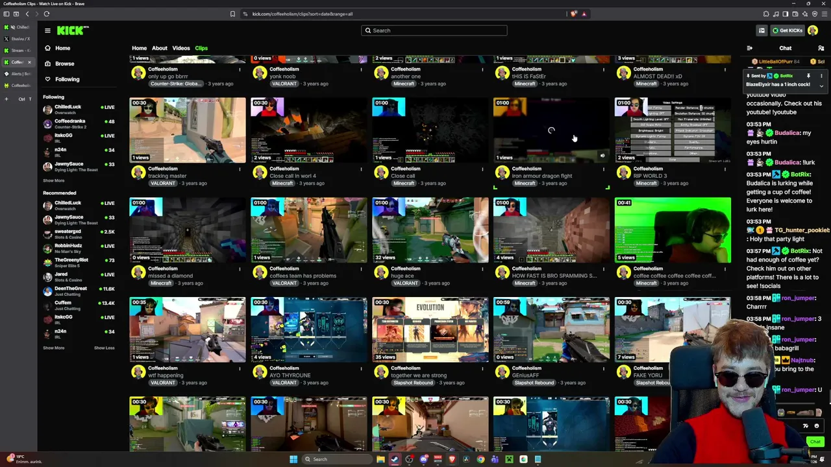Open options for AYO THYROUNE clip

[x=361, y=368]
